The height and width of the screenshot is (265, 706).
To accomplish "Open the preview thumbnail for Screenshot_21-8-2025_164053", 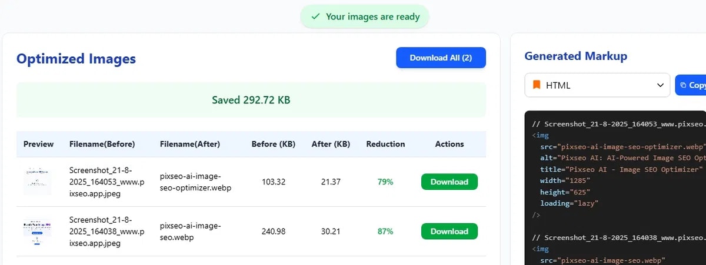I will pyautogui.click(x=38, y=182).
